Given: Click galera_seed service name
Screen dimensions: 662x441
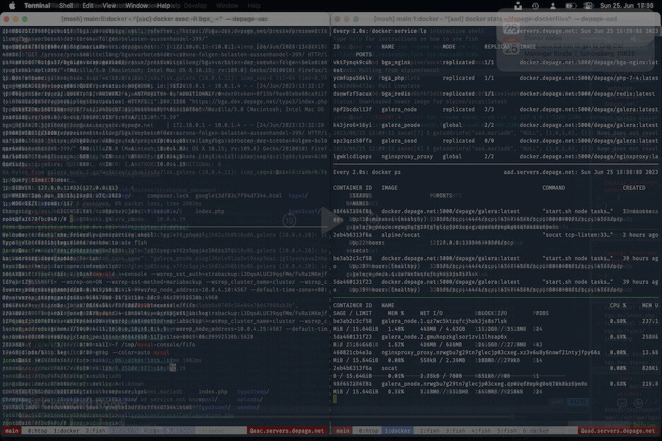Looking at the screenshot, I should click(x=399, y=141).
